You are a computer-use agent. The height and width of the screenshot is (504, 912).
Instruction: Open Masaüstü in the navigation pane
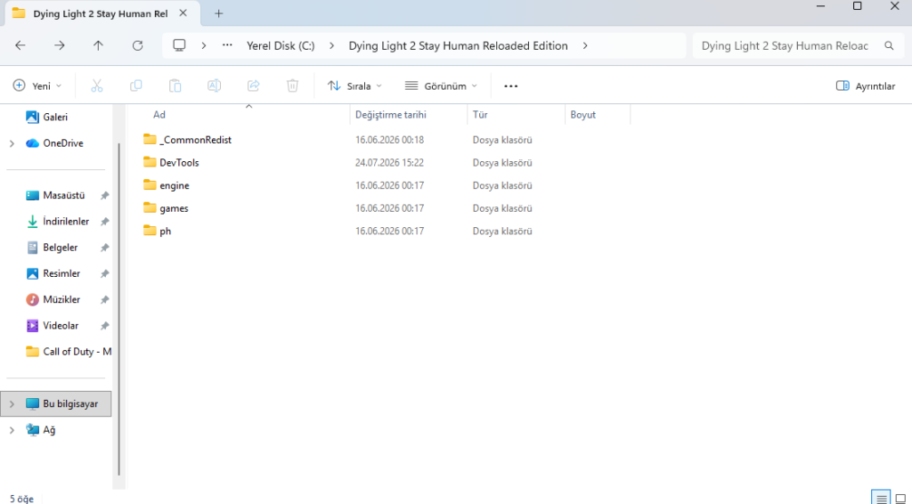[63, 195]
